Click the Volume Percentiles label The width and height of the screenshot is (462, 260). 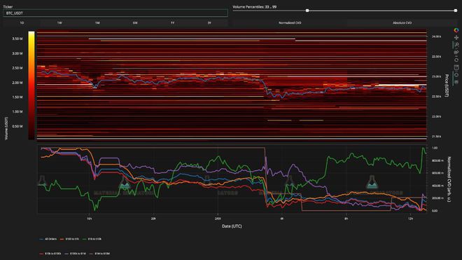click(255, 6)
